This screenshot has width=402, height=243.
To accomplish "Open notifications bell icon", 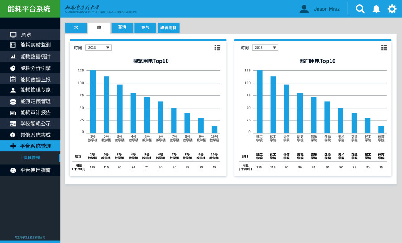I will 376,9.
